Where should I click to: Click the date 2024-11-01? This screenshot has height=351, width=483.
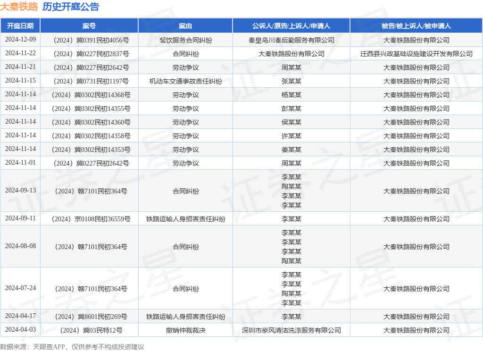20,163
